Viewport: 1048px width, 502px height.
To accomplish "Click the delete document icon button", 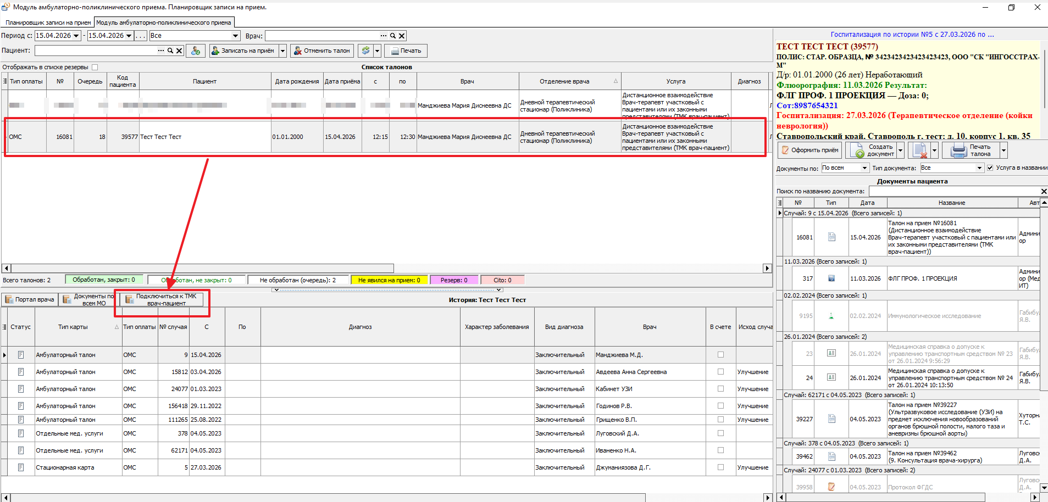I will 919,150.
